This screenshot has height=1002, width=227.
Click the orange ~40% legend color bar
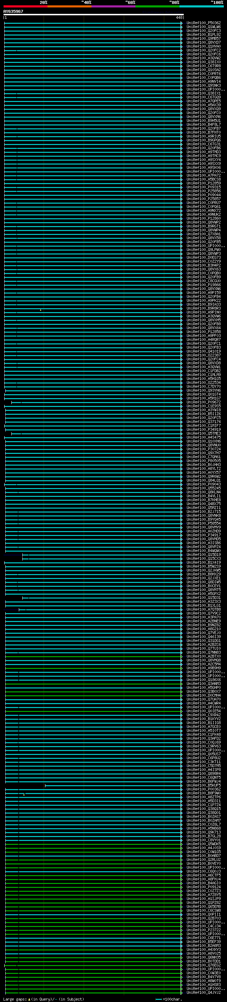(70, 6)
